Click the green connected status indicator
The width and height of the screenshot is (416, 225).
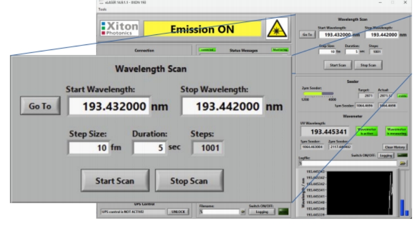207,50
